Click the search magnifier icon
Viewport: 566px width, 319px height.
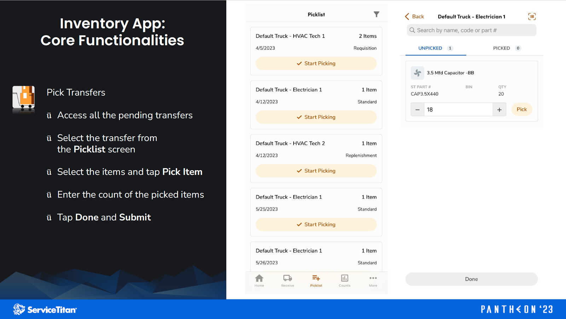tap(412, 30)
